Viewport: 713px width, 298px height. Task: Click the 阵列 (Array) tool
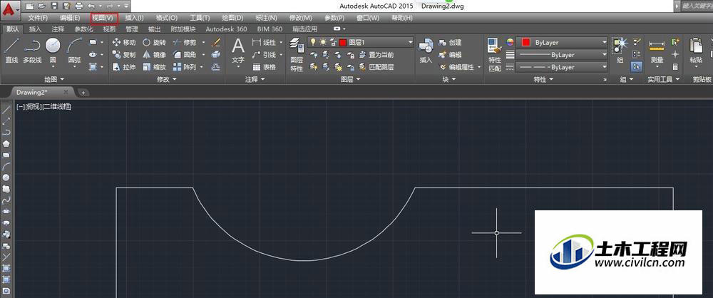click(x=185, y=67)
